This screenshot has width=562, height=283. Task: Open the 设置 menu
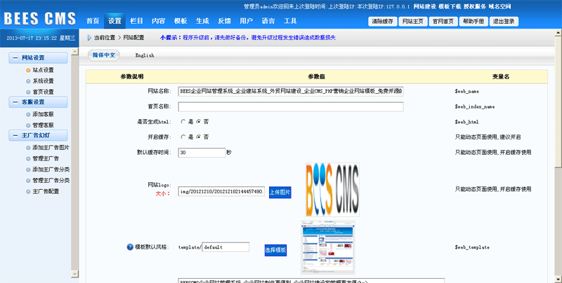click(115, 21)
